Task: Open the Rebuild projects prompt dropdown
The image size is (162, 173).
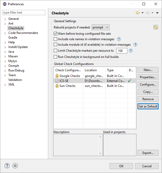Action: coord(100,27)
